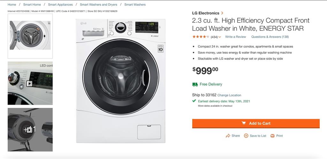This screenshot has height=159, width=327.
Task: Select the Smart Washers breadcrumb
Action: click(135, 5)
